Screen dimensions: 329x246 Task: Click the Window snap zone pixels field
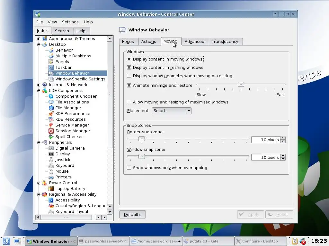pyautogui.click(x=266, y=157)
